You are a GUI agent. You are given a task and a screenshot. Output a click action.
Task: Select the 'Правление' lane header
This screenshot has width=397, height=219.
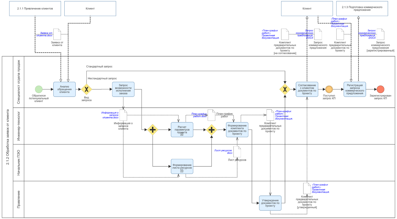[18, 199]
